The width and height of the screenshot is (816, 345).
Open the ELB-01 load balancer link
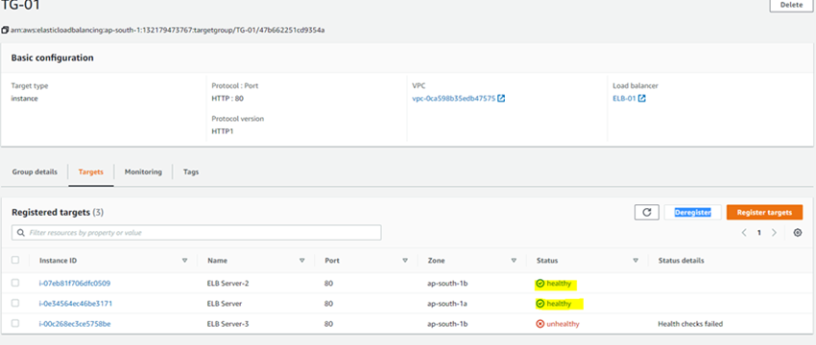point(624,98)
